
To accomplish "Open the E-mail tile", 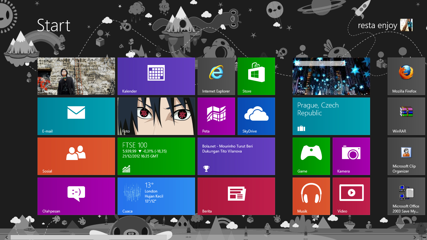I will coord(76,116).
